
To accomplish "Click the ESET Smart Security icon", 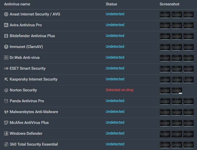I will (x=6, y=68).
